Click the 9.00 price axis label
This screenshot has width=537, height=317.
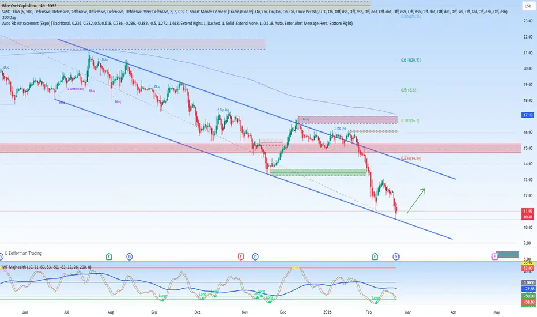click(x=528, y=243)
